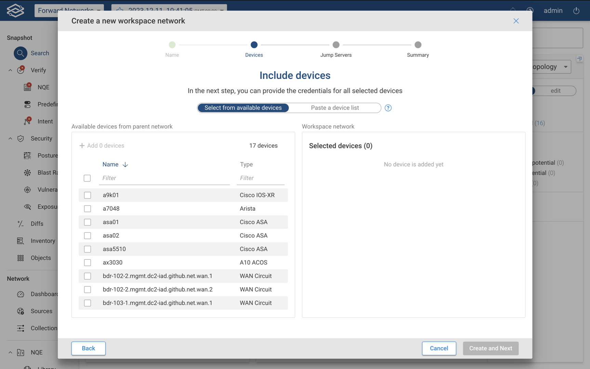Toggle the select-all devices checkbox

pos(87,178)
